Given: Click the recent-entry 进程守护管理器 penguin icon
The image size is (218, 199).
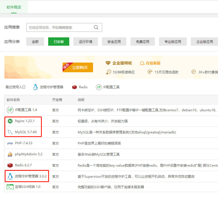Looking at the screenshot, I should coord(35,87).
